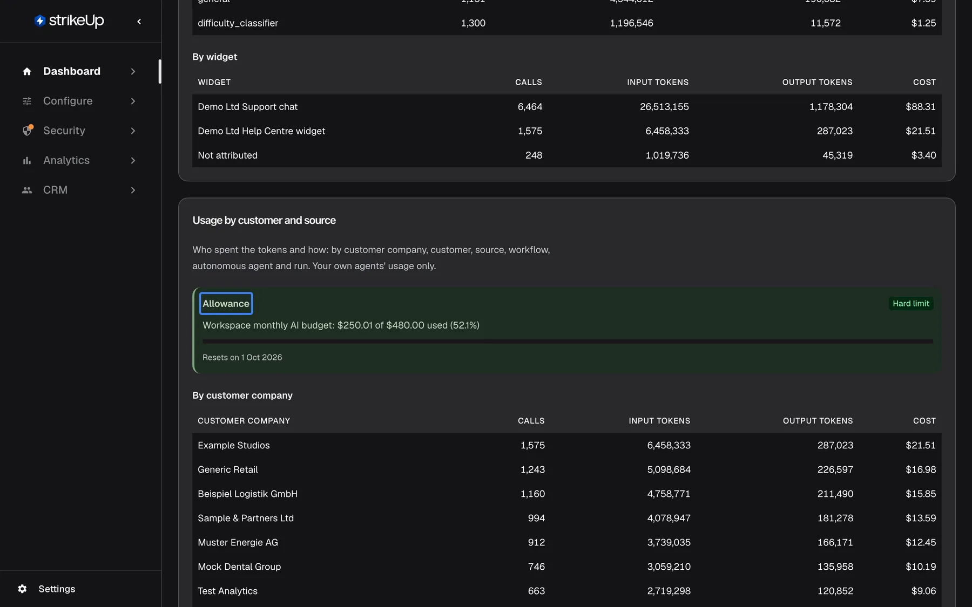972x607 pixels.
Task: Click the Settings gear icon
Action: pyautogui.click(x=22, y=589)
